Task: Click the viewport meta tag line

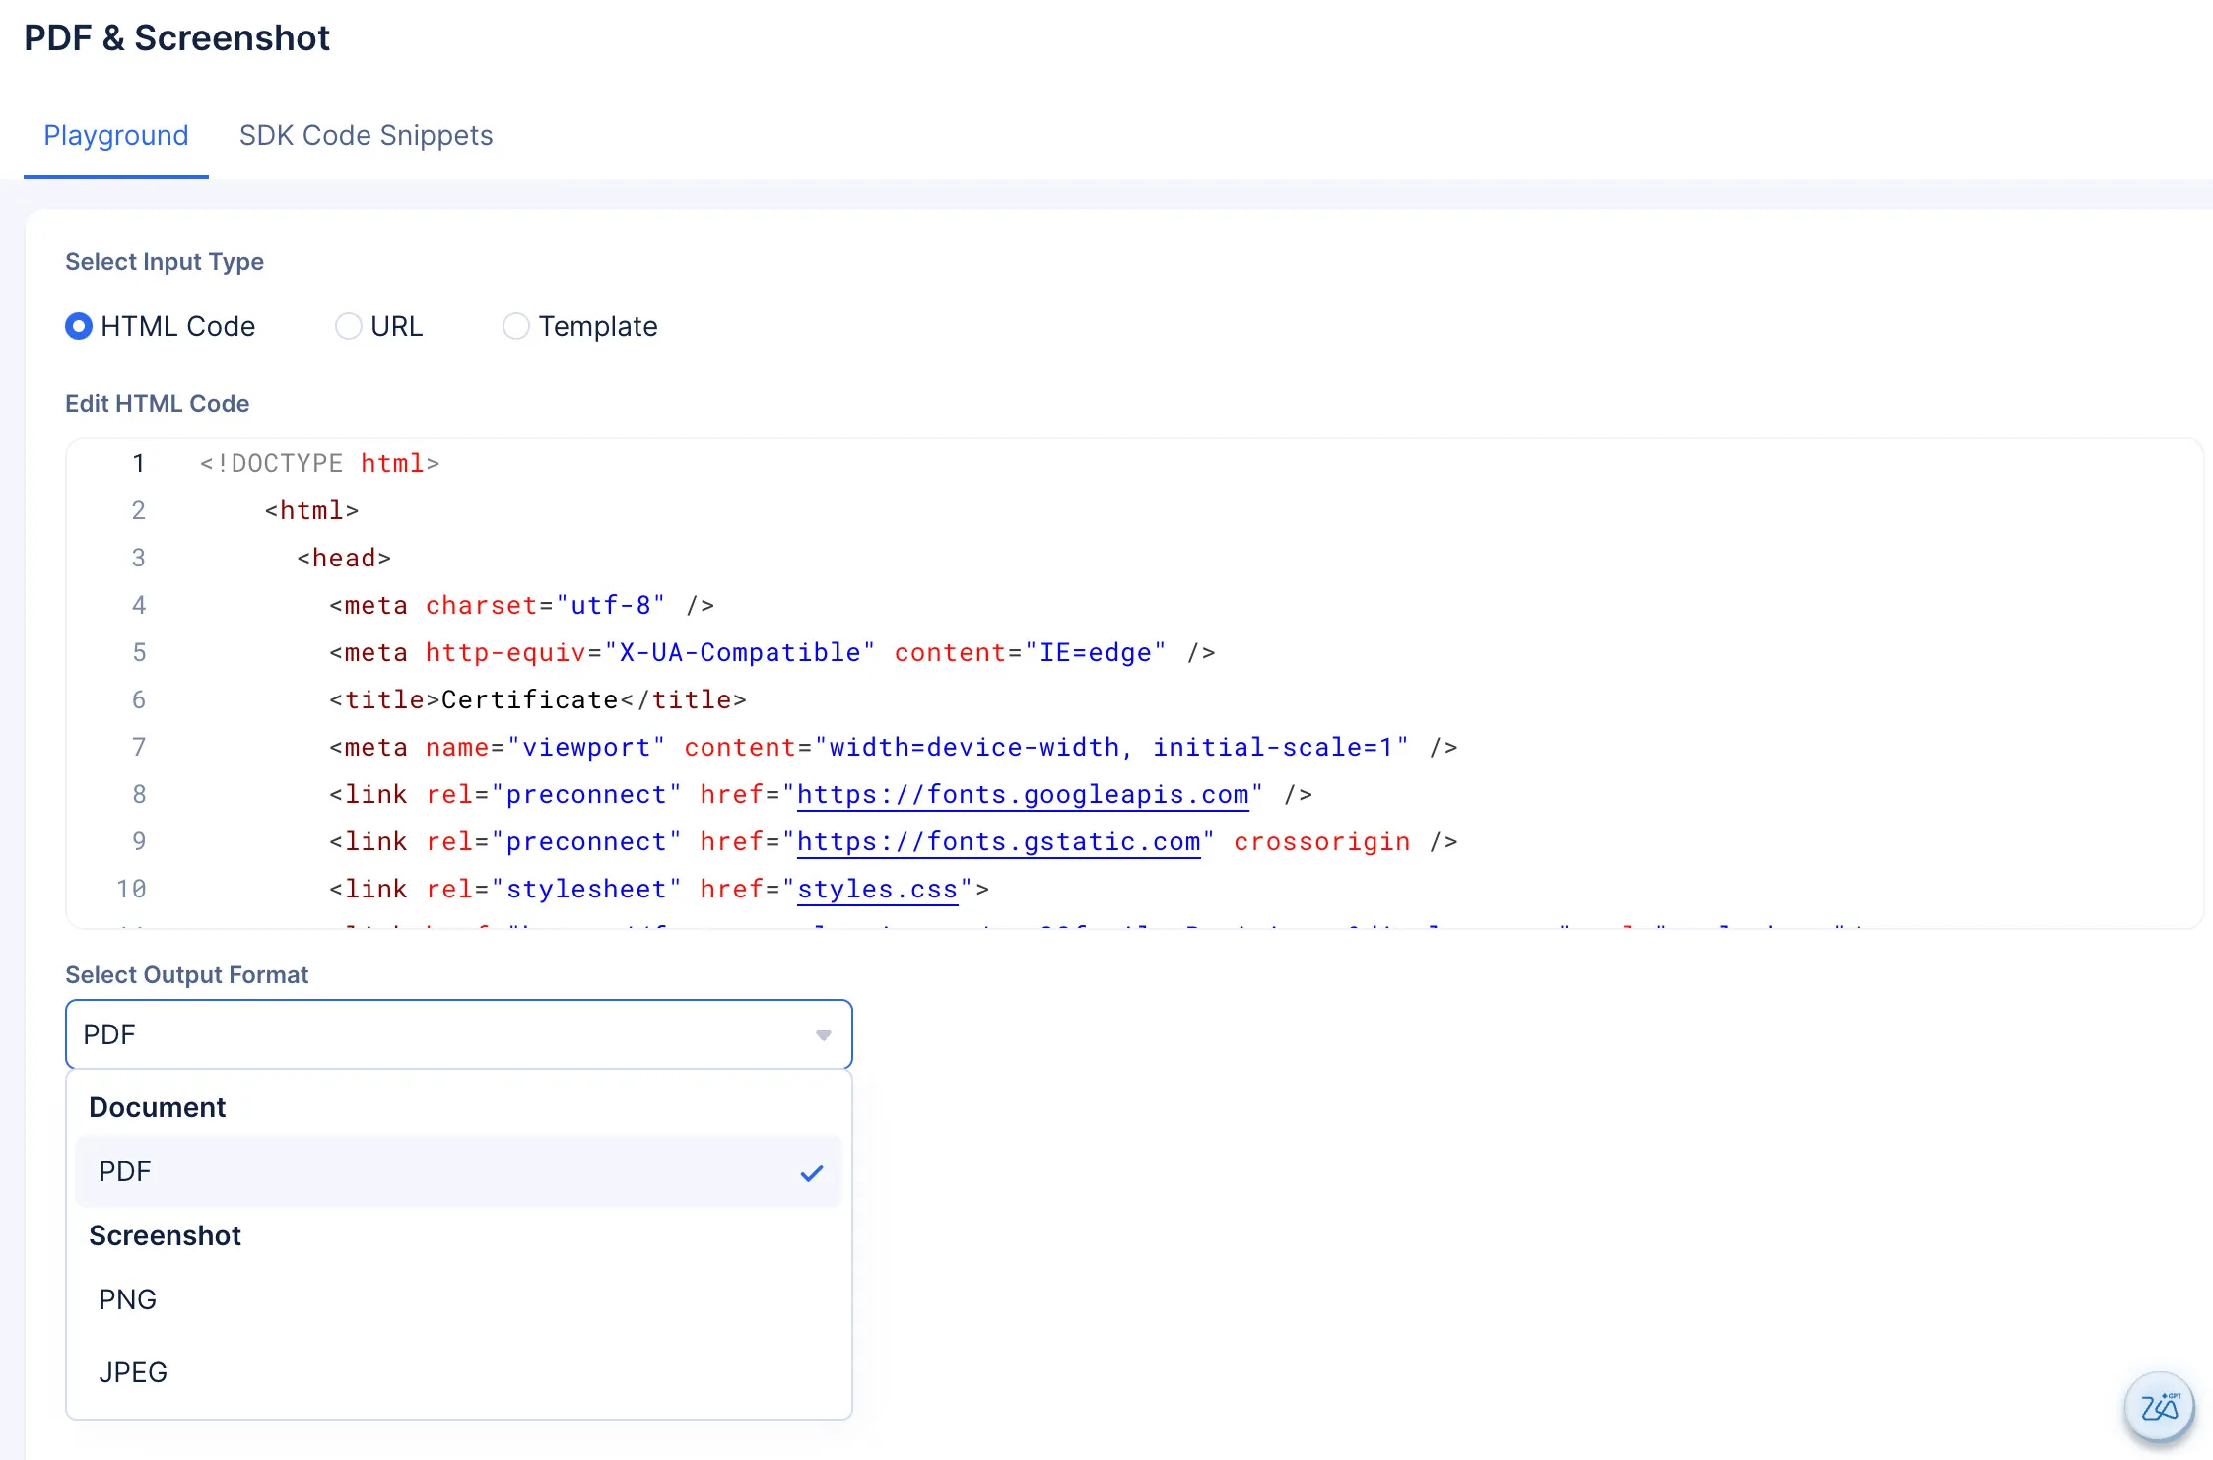Action: 893,748
